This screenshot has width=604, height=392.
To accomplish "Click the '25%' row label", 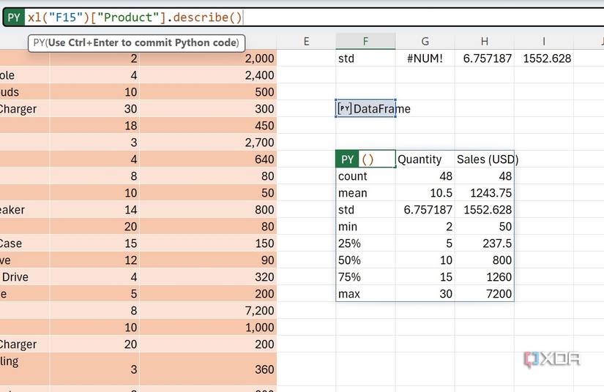I will 365,243.
